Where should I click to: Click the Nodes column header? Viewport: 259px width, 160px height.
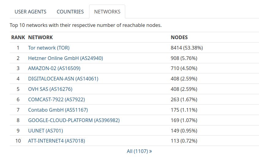pyautogui.click(x=179, y=37)
